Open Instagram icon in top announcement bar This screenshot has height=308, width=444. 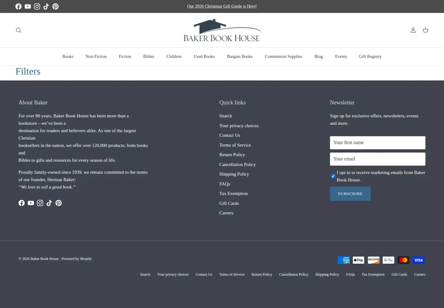click(x=37, y=6)
